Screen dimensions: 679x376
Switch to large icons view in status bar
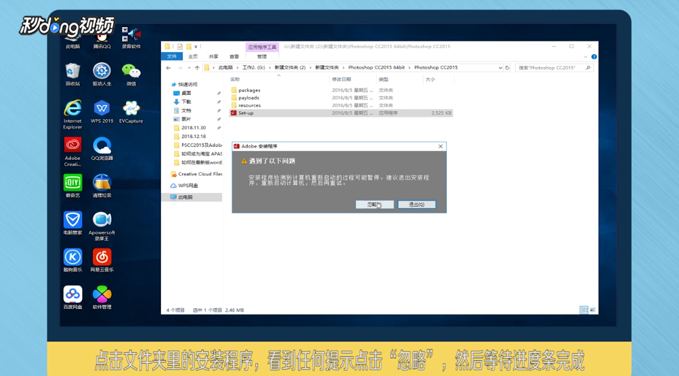[x=592, y=310]
